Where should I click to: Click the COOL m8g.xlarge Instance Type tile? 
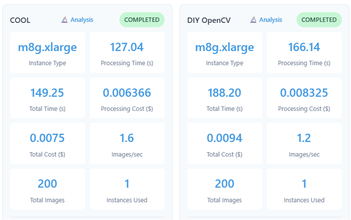(47, 53)
